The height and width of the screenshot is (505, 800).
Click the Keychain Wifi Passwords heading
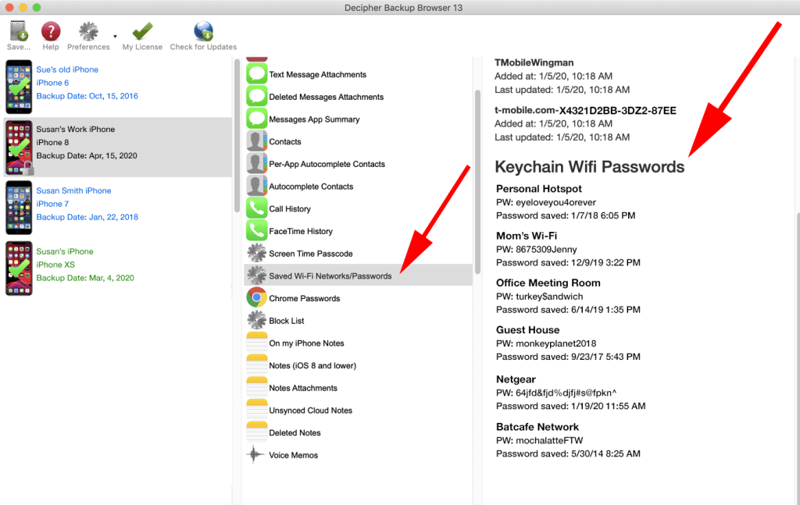point(590,166)
